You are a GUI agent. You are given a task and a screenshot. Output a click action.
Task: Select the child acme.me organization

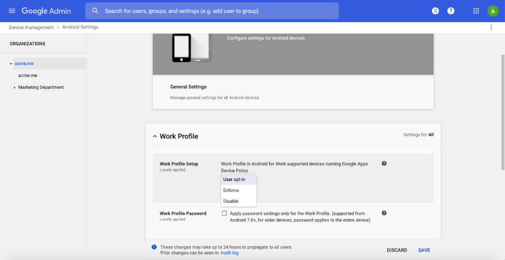click(x=28, y=75)
